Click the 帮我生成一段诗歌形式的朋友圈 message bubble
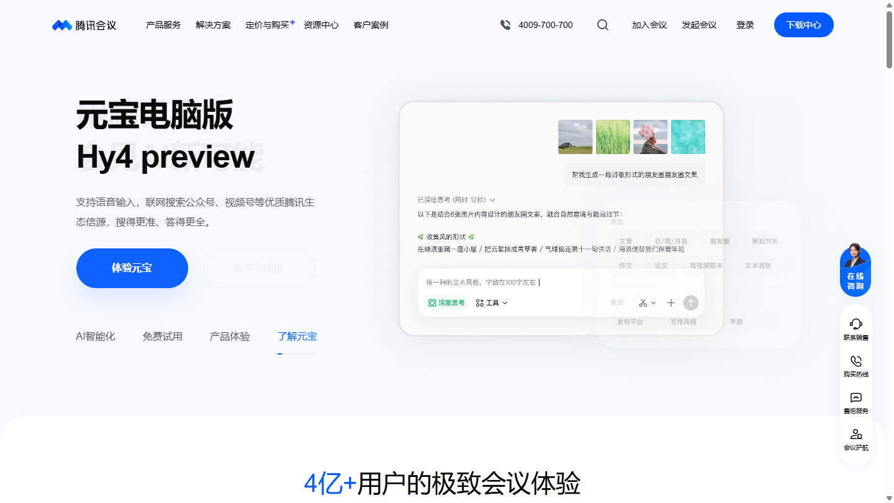 [635, 174]
